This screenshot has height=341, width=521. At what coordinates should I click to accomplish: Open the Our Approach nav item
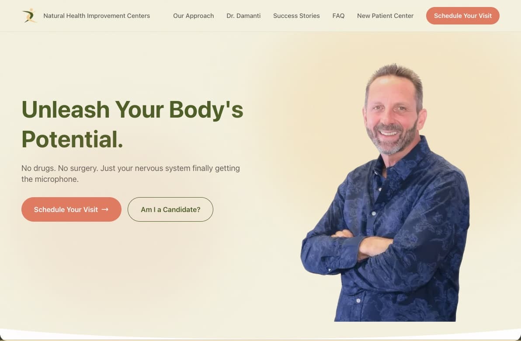point(193,16)
